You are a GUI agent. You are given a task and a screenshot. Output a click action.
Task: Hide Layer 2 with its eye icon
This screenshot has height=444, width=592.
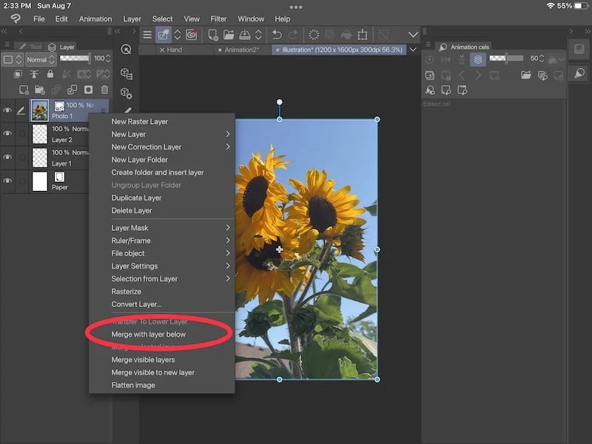click(9, 135)
